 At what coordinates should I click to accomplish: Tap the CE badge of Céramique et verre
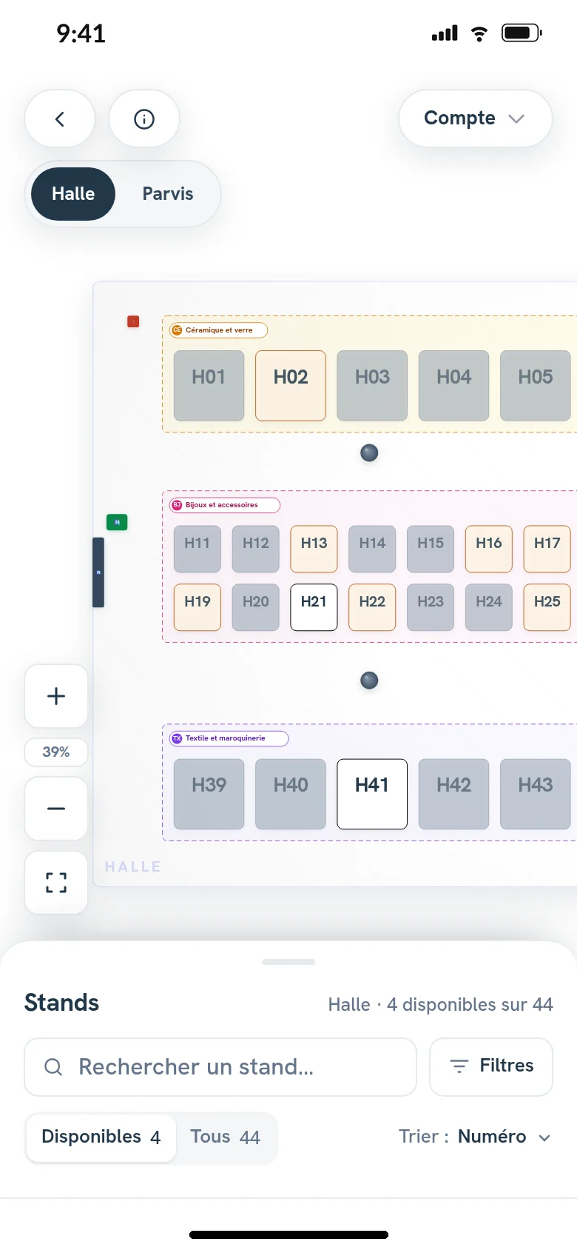[177, 330]
